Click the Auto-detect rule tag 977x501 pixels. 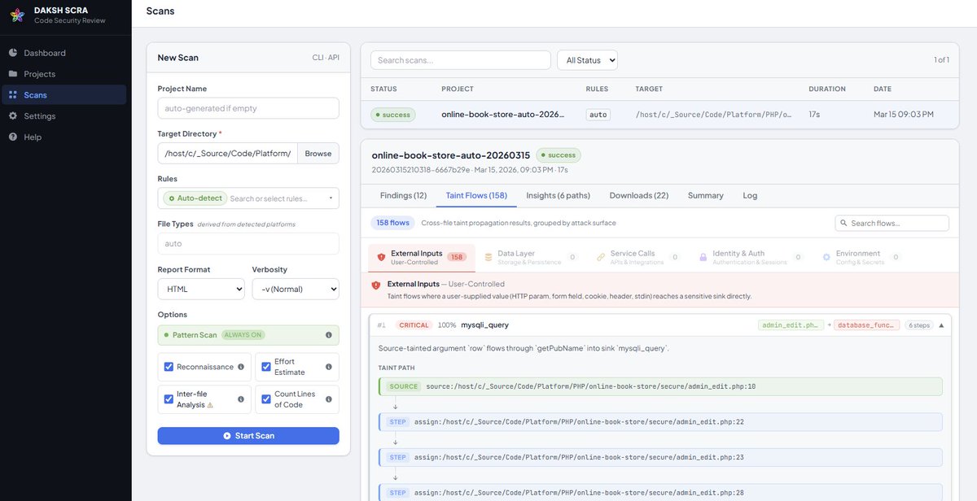[x=194, y=198]
